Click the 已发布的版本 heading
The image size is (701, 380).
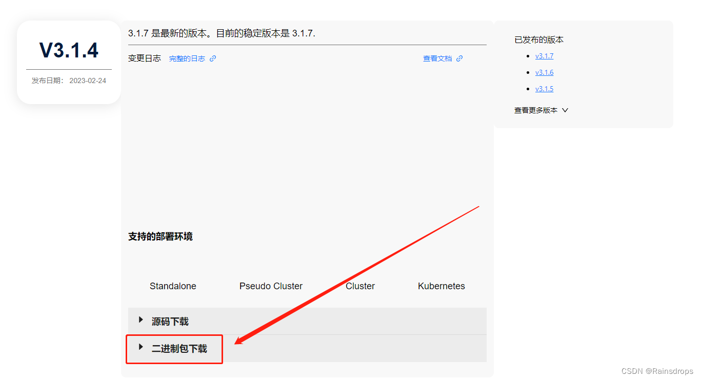pyautogui.click(x=539, y=40)
